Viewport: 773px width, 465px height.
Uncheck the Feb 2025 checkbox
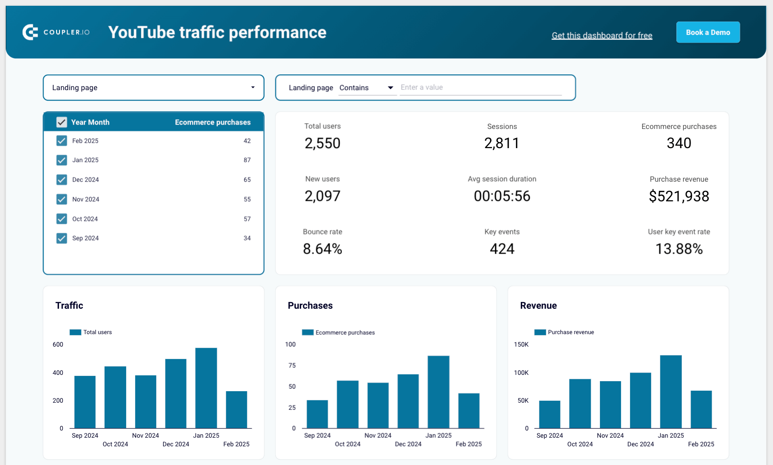tap(61, 140)
